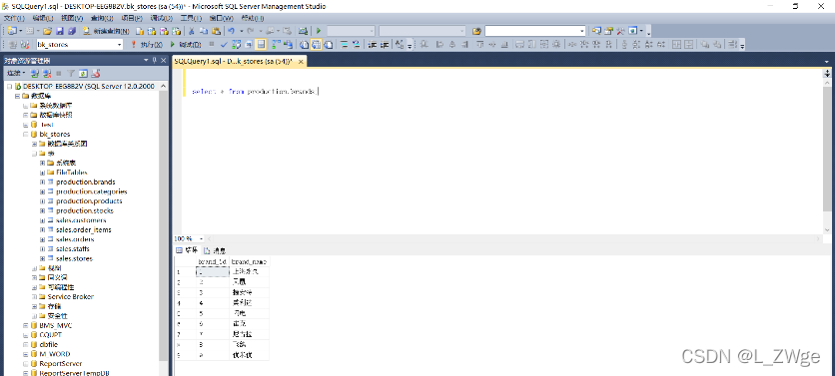Expand the sales.customers table node
This screenshot has width=835, height=376.
pyautogui.click(x=42, y=220)
